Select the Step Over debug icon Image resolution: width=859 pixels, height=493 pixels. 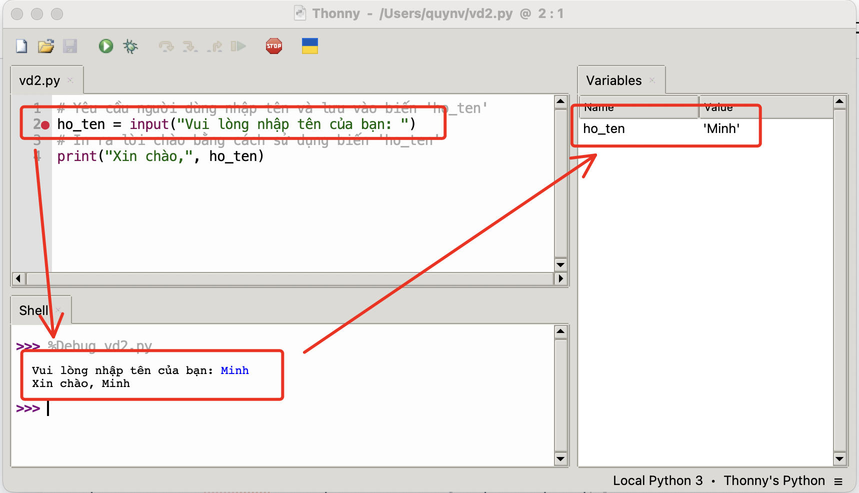tap(165, 46)
